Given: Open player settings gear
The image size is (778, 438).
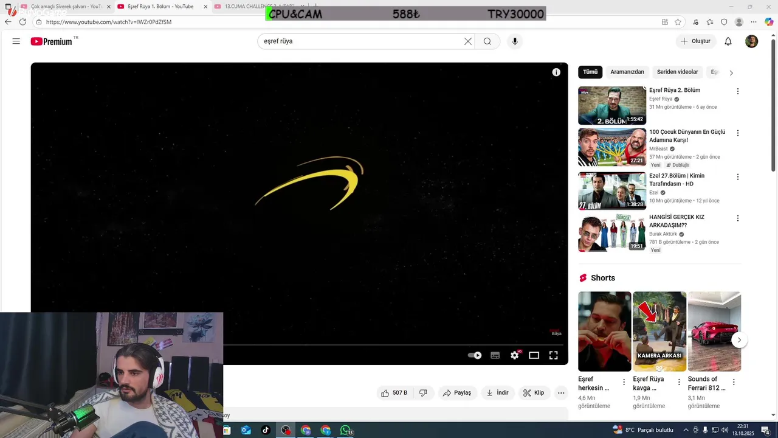Looking at the screenshot, I should 515,355.
